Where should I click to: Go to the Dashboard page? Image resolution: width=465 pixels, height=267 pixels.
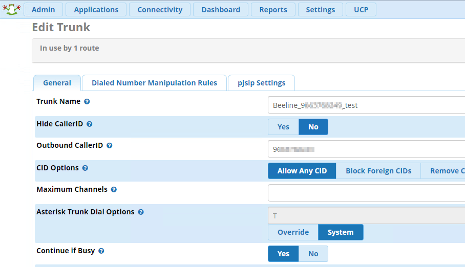click(221, 10)
